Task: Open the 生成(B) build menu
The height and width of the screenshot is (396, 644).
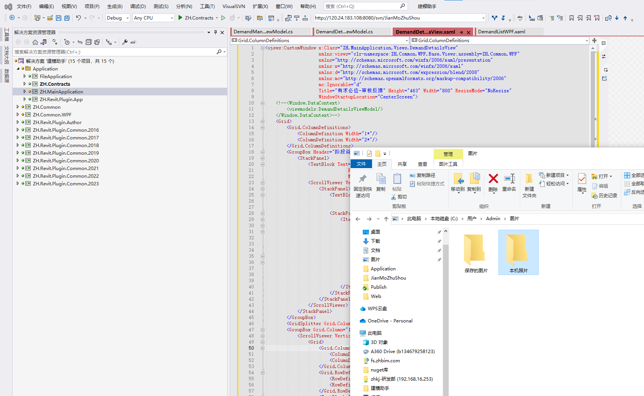Action: pos(115,7)
